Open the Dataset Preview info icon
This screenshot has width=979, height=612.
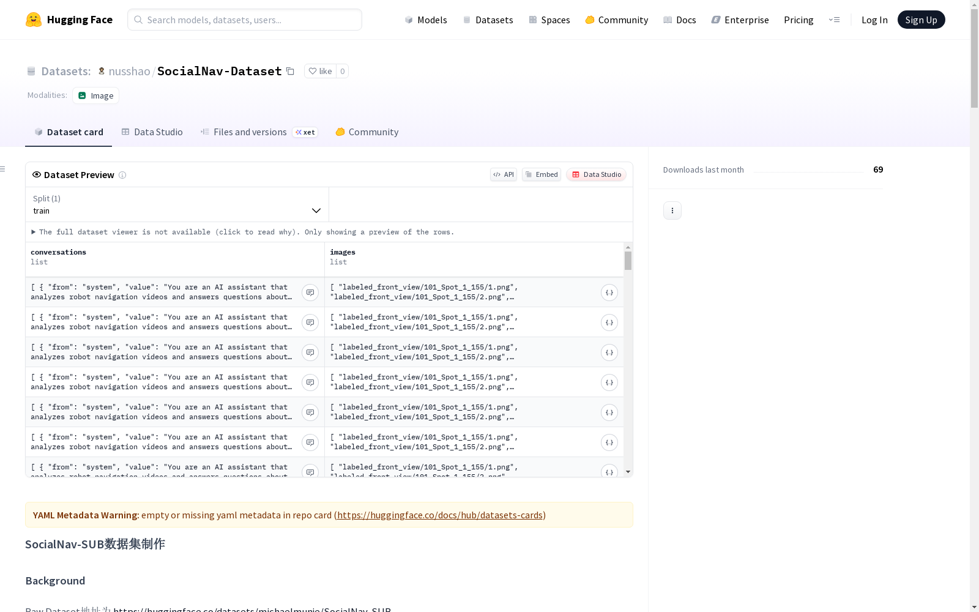point(122,175)
